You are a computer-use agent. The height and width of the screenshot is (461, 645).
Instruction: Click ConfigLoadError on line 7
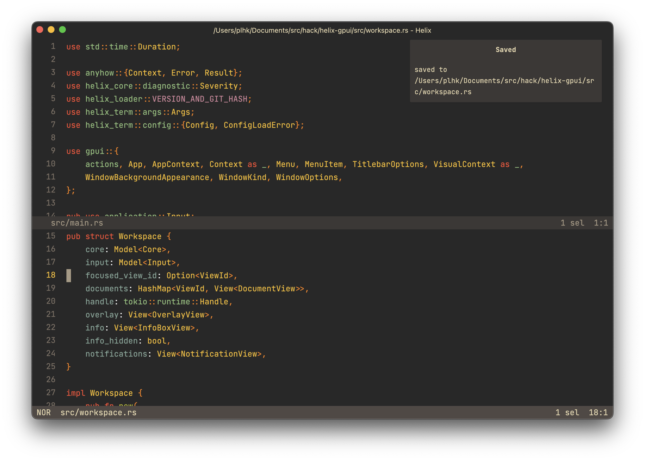click(x=259, y=125)
